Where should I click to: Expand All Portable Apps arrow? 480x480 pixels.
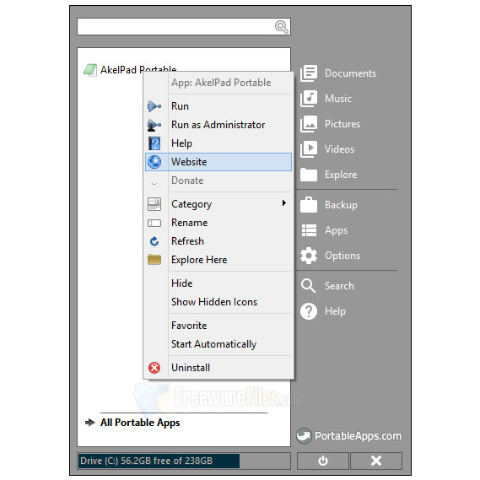tap(90, 423)
